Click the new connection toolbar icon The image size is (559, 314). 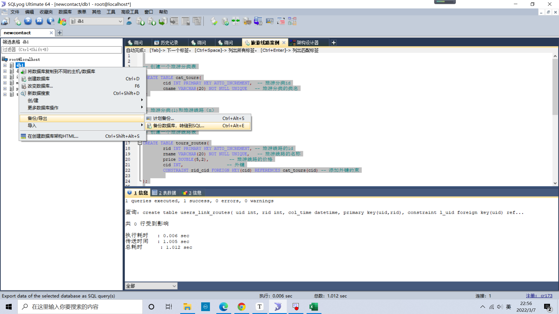click(x=6, y=21)
